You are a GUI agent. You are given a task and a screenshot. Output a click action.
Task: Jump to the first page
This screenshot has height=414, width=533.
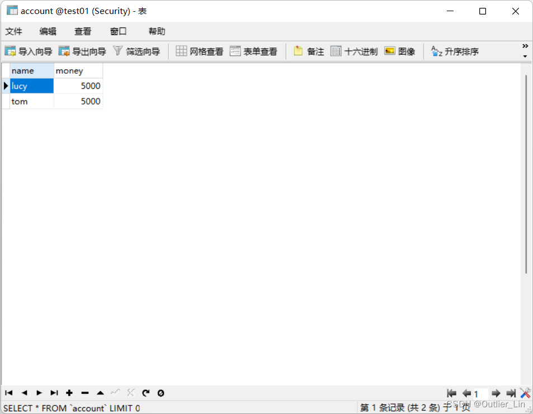pyautogui.click(x=451, y=393)
